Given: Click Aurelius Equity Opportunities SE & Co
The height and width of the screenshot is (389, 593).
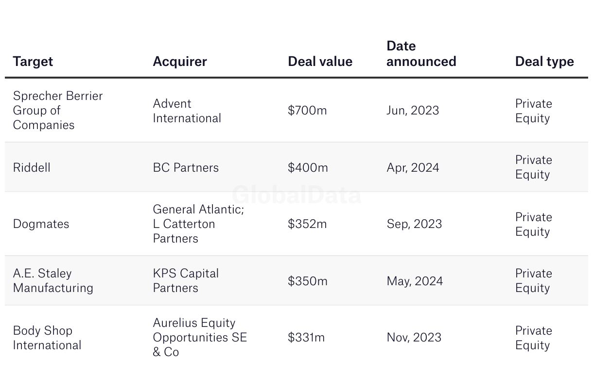Looking at the screenshot, I should tap(200, 338).
